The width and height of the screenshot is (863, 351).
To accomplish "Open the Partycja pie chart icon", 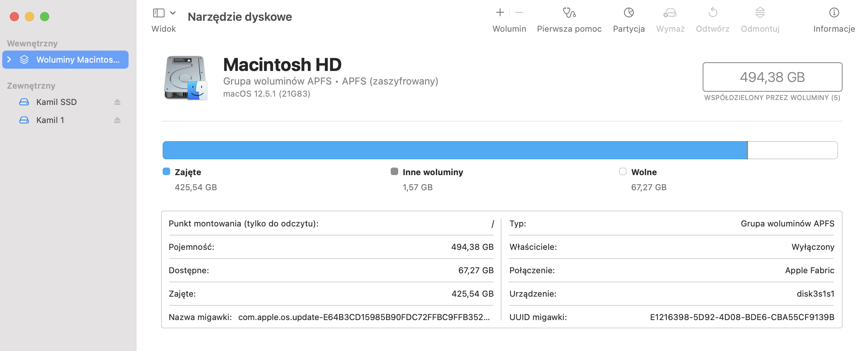I will coord(629,13).
